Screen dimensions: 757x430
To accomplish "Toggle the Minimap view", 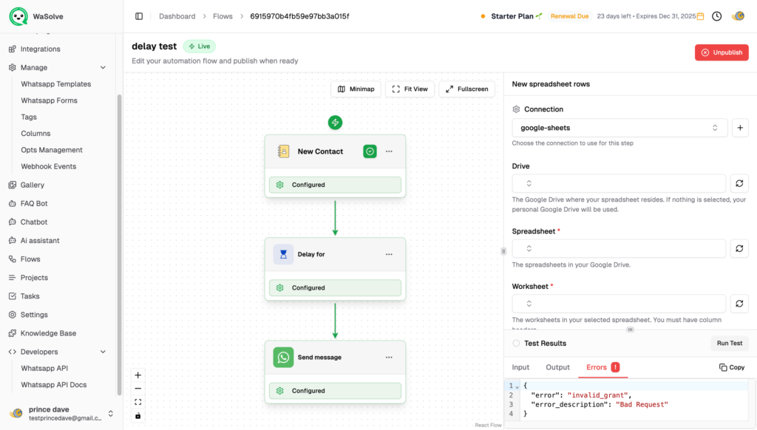I will click(x=356, y=89).
